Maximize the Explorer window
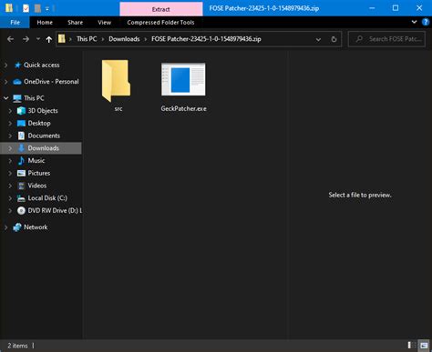Viewport: 432px width, 352px height. pos(396,8)
